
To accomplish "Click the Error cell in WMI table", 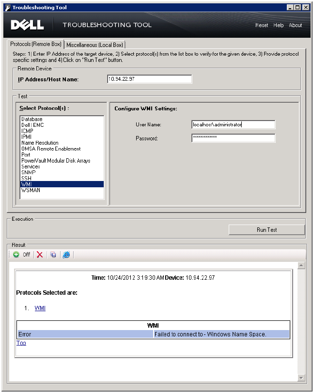I will pyautogui.click(x=85, y=334).
